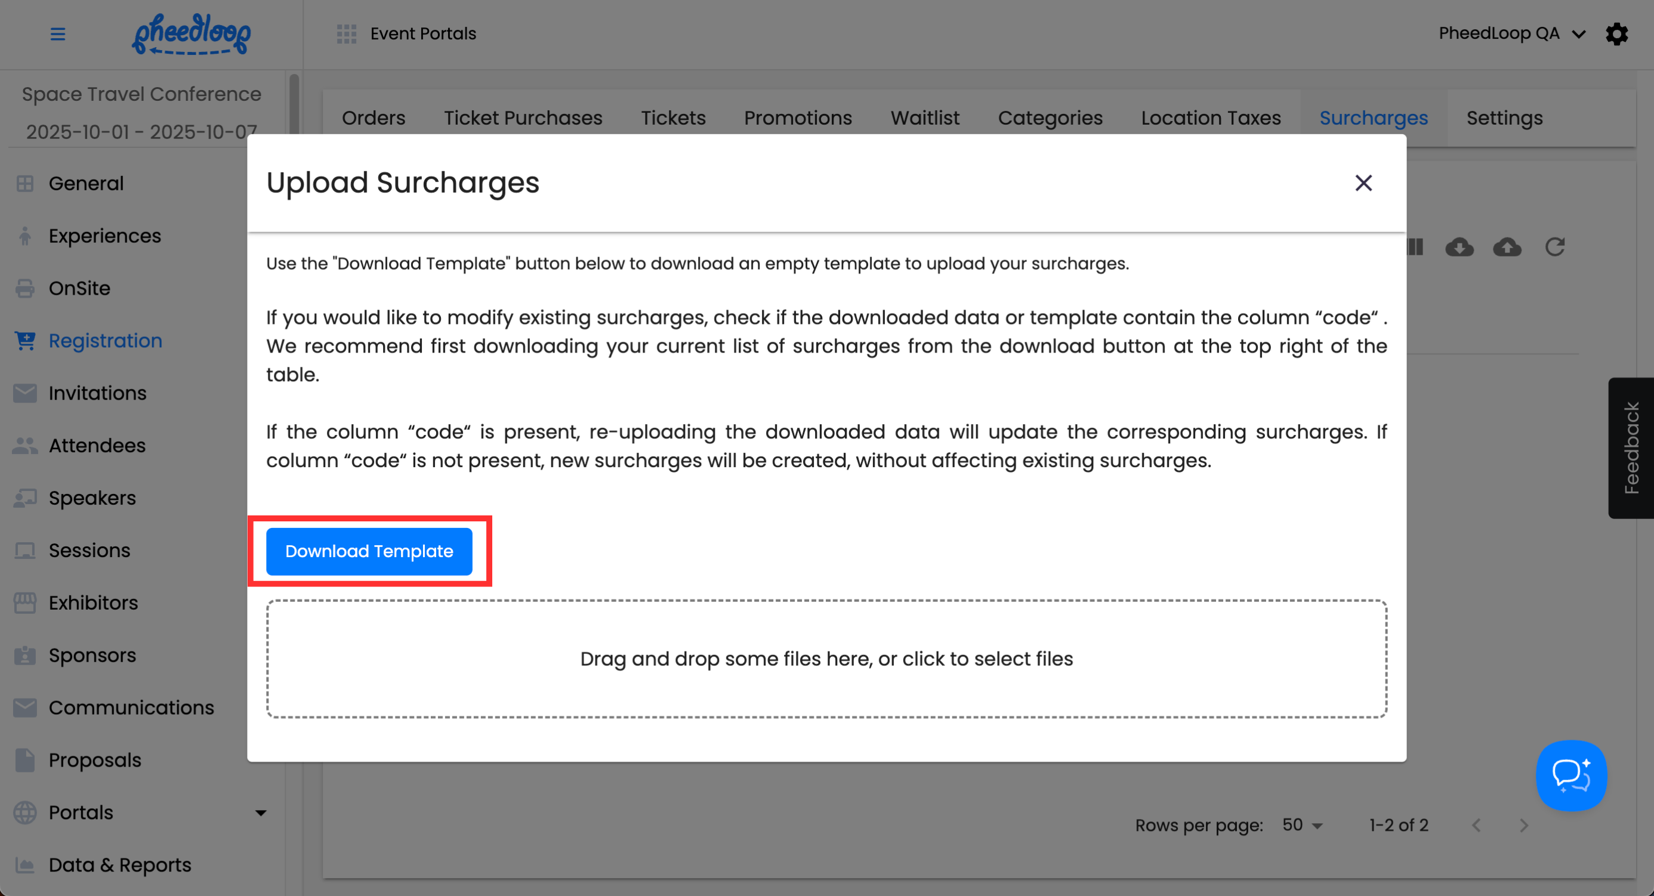
Task: Refresh the table with reload icon
Action: pyautogui.click(x=1554, y=247)
